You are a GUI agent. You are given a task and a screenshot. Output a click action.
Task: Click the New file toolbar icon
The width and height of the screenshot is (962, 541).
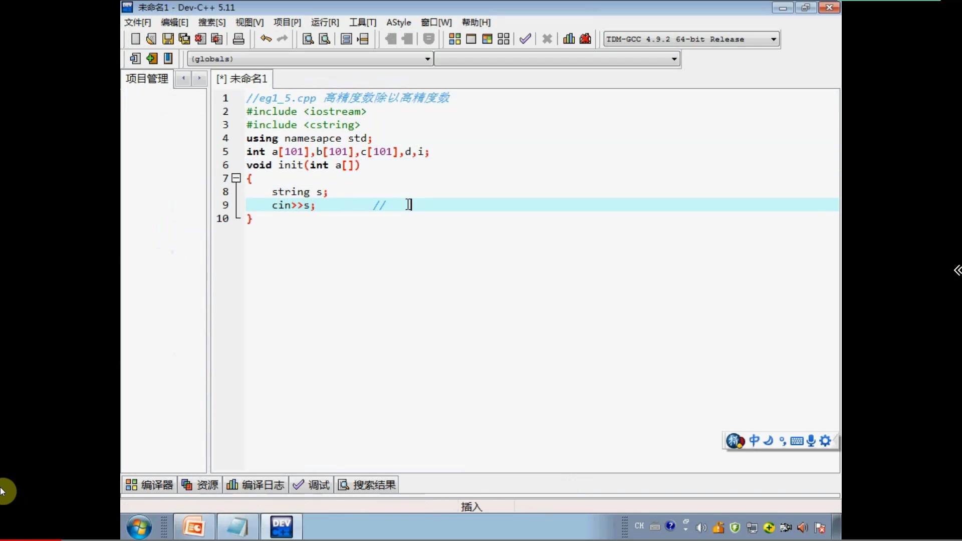pyautogui.click(x=135, y=39)
